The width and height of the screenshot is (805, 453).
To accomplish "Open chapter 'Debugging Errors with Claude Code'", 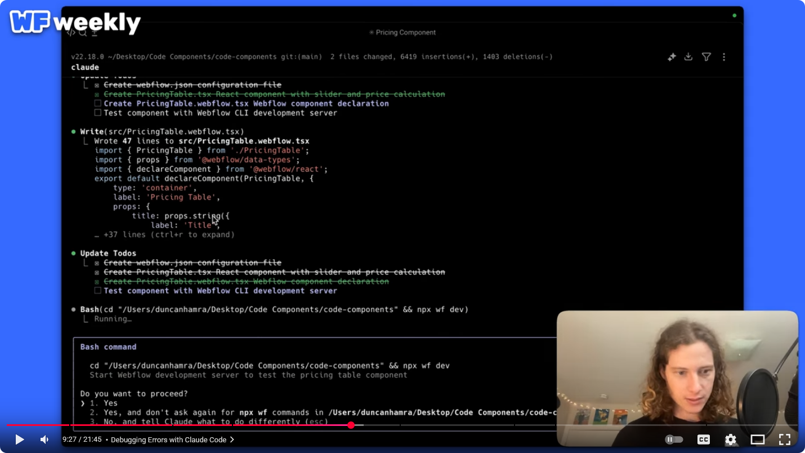I will point(168,439).
